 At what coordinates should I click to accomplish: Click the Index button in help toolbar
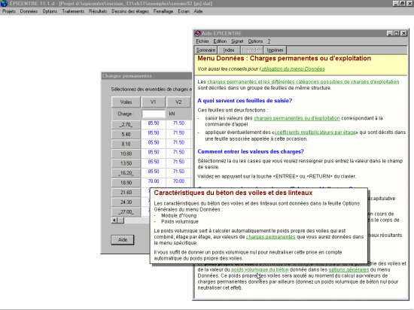pos(229,50)
